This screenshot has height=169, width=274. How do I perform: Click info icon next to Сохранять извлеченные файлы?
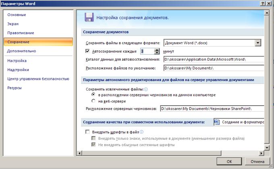(146, 89)
